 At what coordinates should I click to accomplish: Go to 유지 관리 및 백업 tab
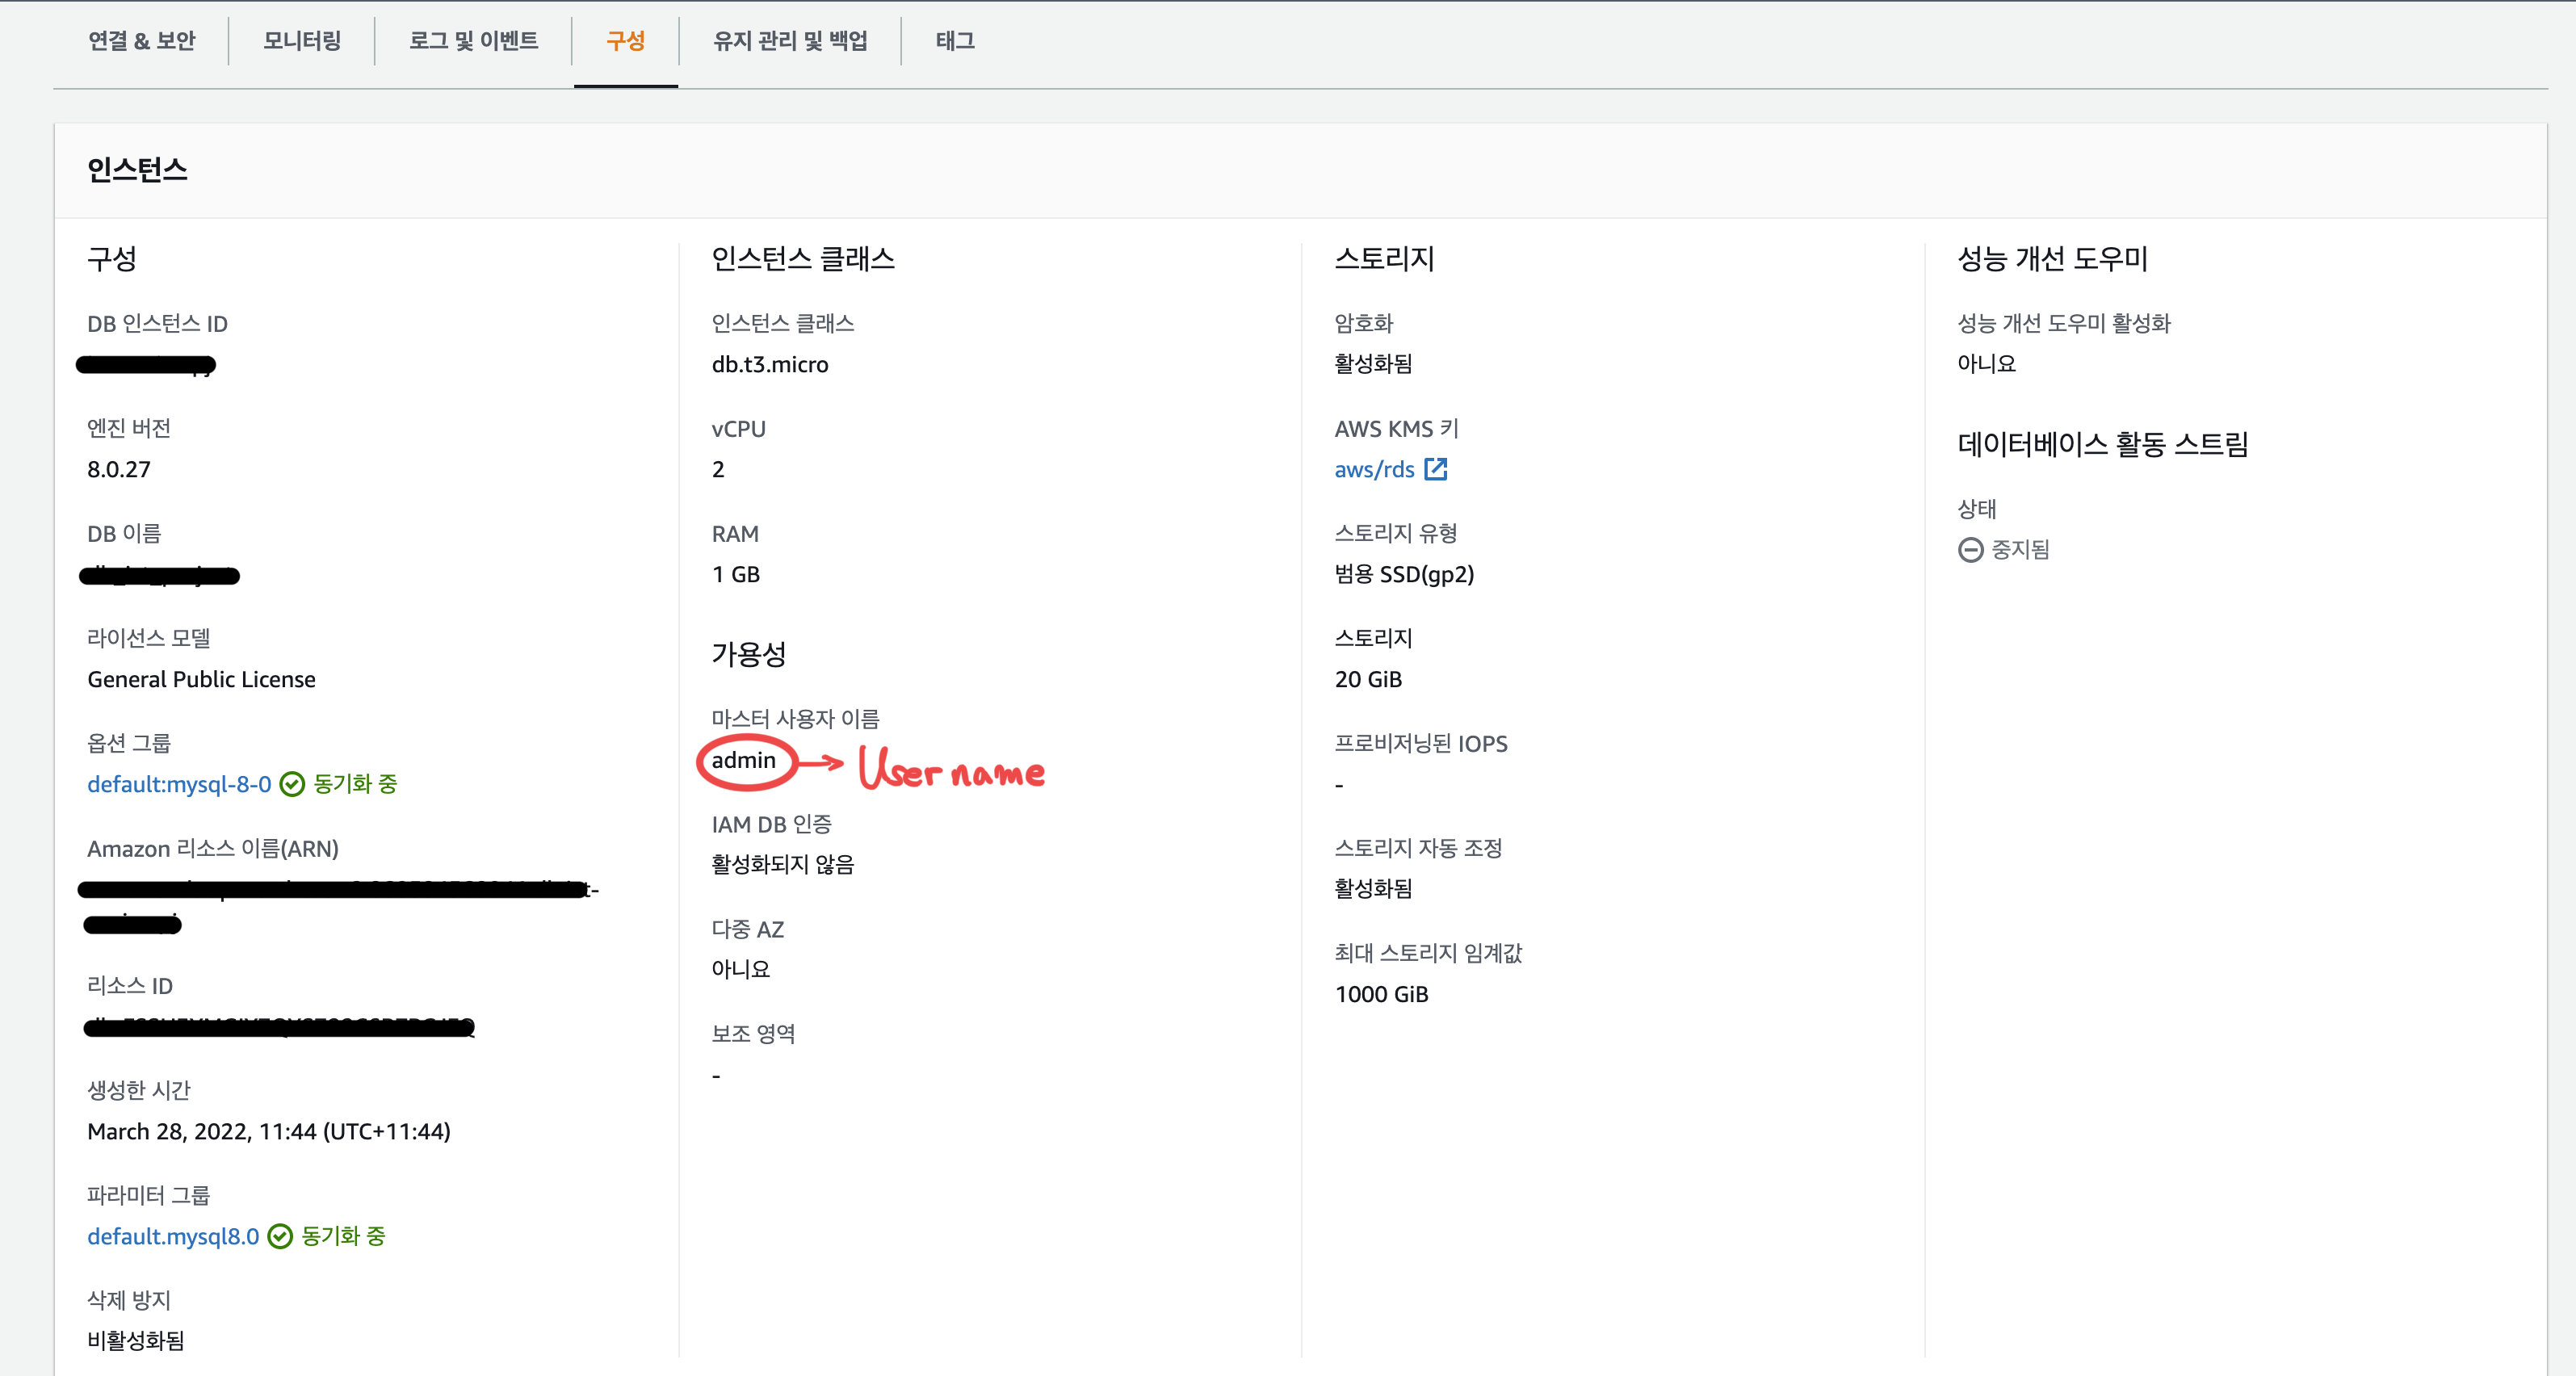(x=789, y=41)
